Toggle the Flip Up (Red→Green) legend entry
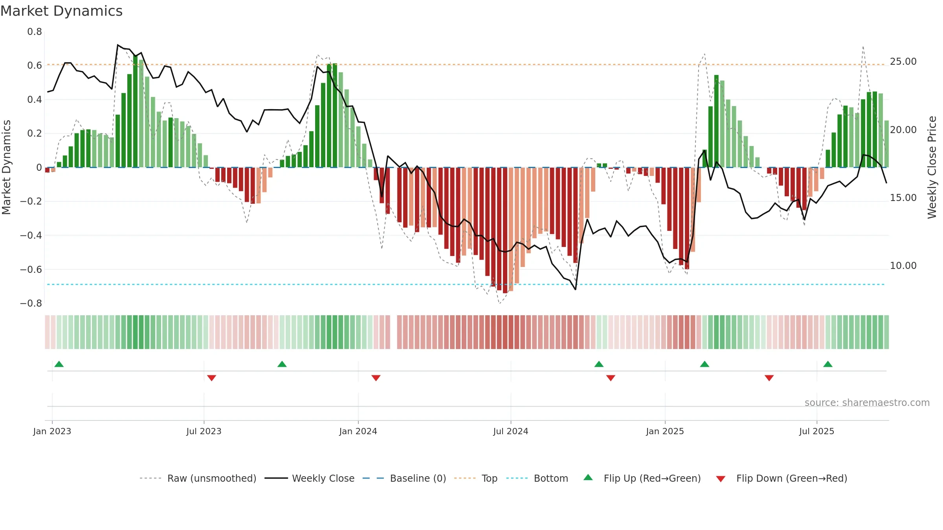The height and width of the screenshot is (530, 943). coord(642,478)
